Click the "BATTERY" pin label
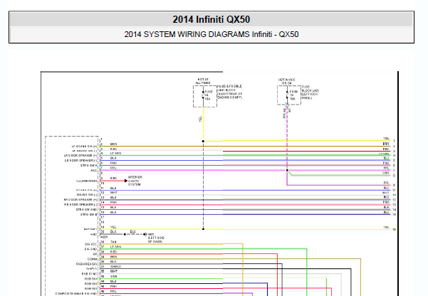Screen dimensions: 428x296 [x=90, y=229]
